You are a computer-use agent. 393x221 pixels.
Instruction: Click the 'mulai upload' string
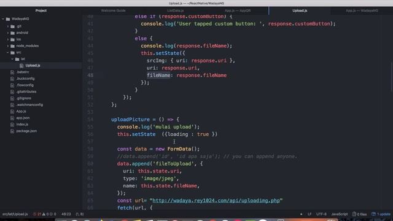[173, 127]
